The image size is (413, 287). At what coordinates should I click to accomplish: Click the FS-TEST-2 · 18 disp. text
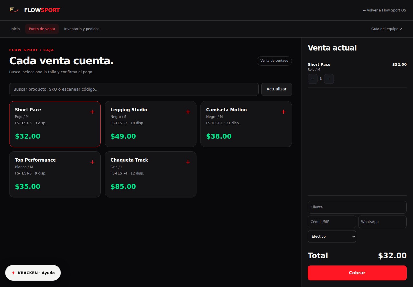(x=127, y=123)
